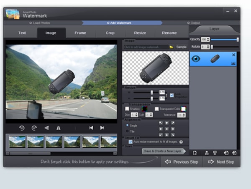The width and height of the screenshot is (251, 189).
Task: Select the Tile alignment radio button
Action: [128, 131]
